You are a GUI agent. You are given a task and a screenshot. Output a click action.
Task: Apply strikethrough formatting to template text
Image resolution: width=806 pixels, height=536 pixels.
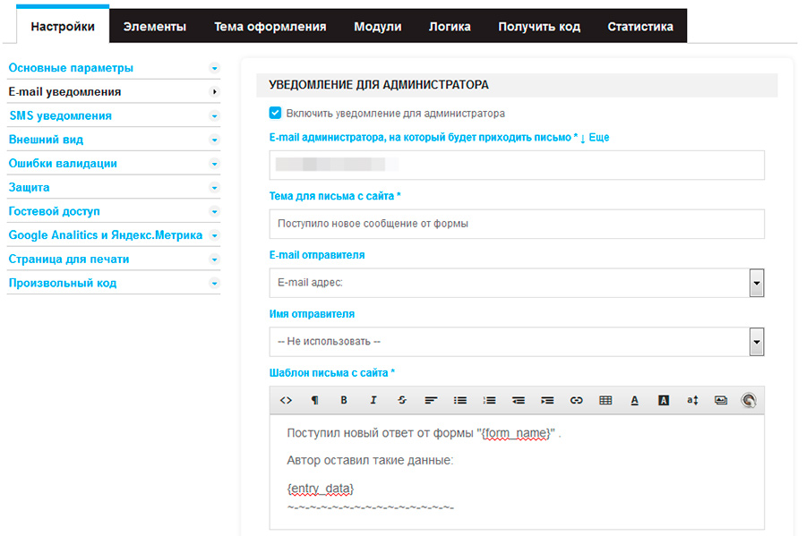click(401, 400)
